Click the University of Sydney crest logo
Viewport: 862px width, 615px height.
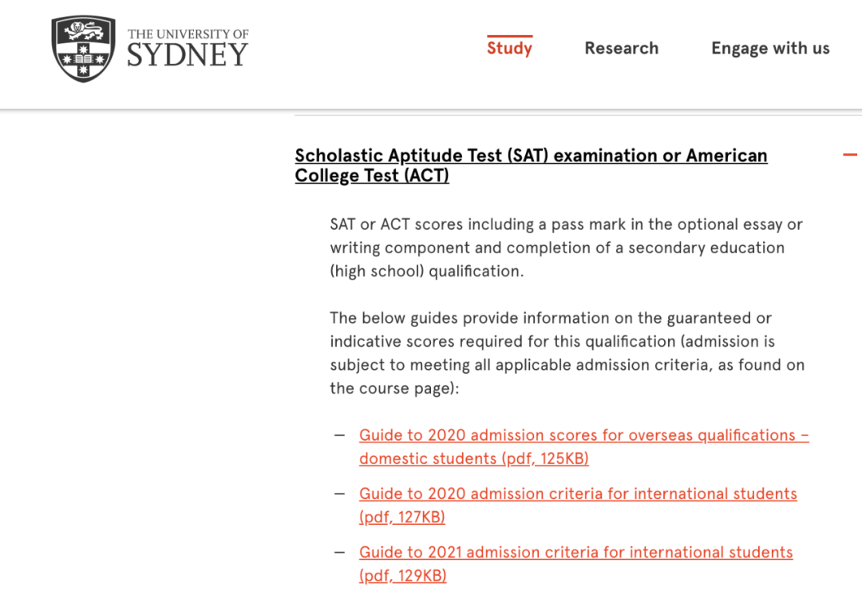point(83,49)
